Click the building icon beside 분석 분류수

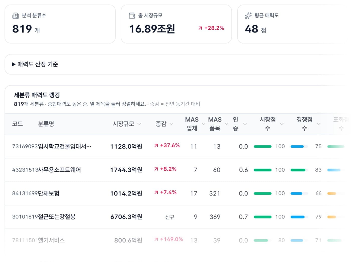(x=16, y=16)
